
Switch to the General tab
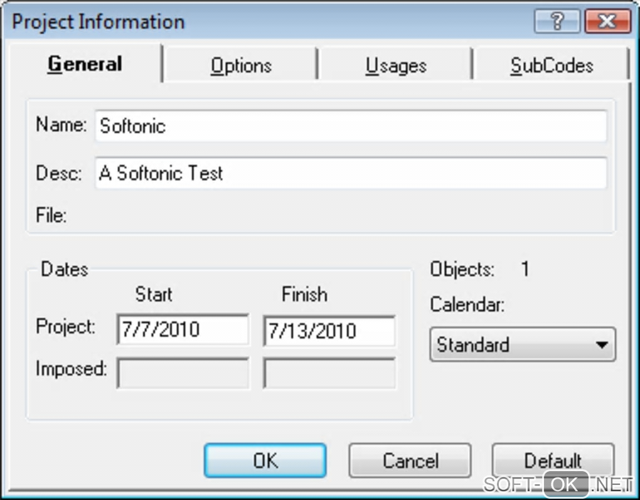85,63
